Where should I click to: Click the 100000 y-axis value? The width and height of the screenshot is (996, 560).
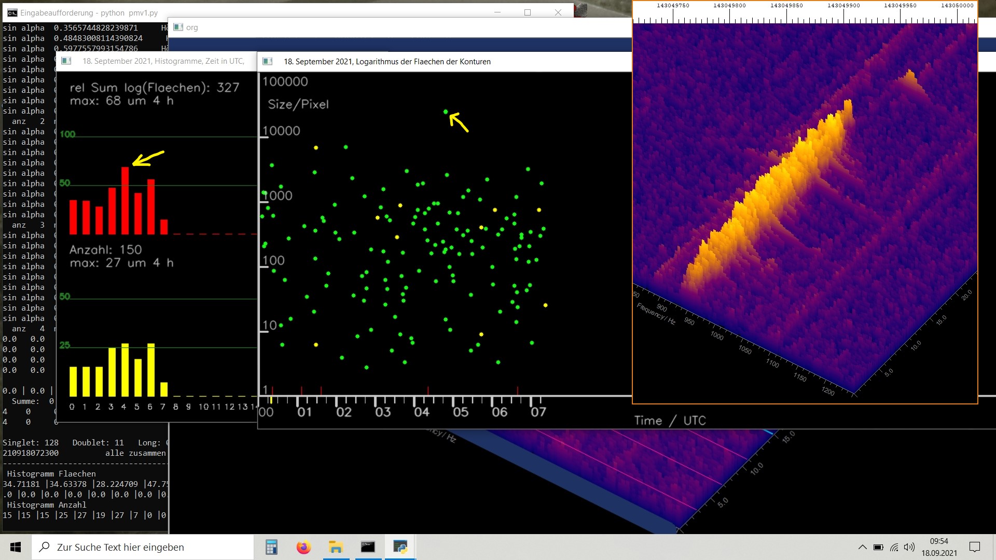(x=285, y=81)
